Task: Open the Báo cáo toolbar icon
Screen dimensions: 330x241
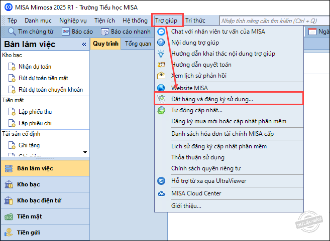Action: pos(65,32)
